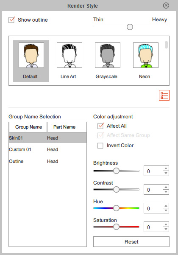Click the Part Name column header
The height and width of the screenshot is (255, 178).
click(67, 127)
